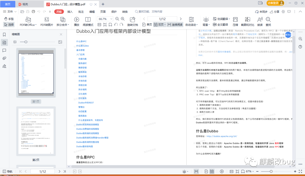Toggle continuous scroll icon in status bar

(x=196, y=171)
